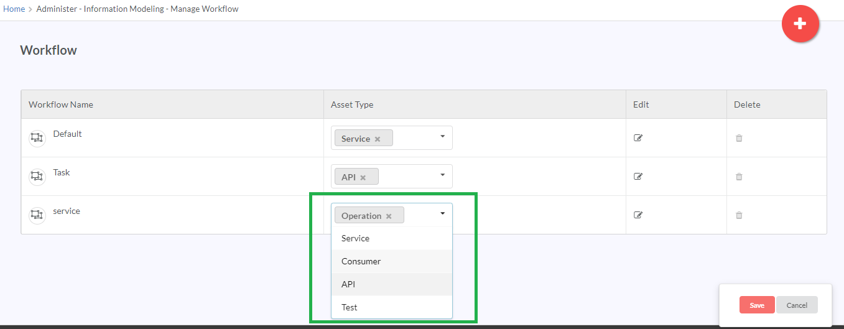Collapse the service row asset type dropdown
The width and height of the screenshot is (844, 329).
(443, 214)
